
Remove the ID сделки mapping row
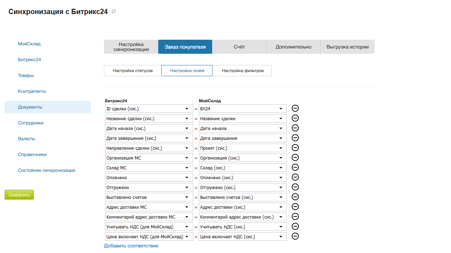(295, 109)
